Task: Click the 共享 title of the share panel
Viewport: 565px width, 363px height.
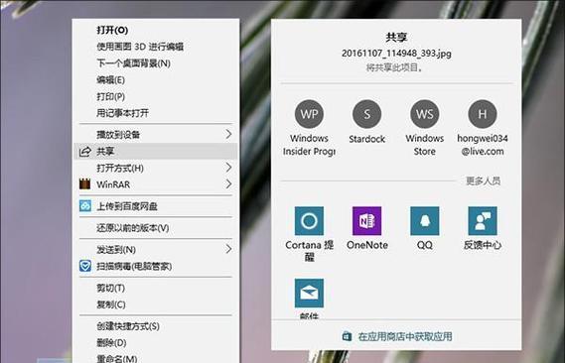Action: click(x=396, y=37)
